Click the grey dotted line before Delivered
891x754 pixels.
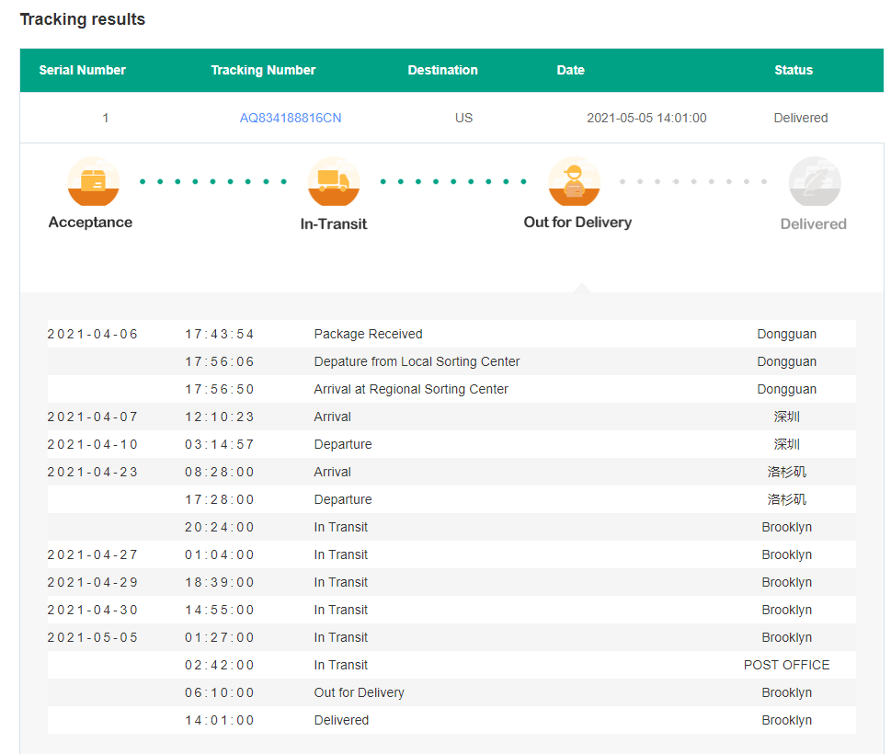(693, 181)
